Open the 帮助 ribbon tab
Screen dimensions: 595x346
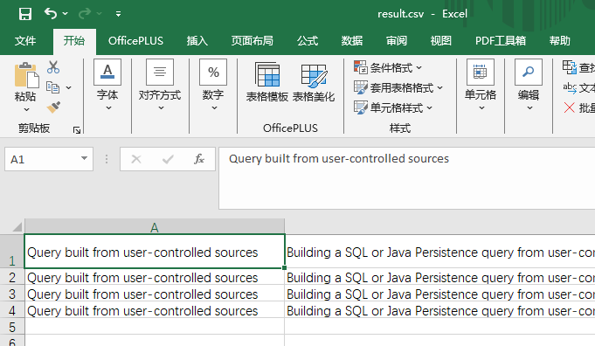tap(560, 40)
